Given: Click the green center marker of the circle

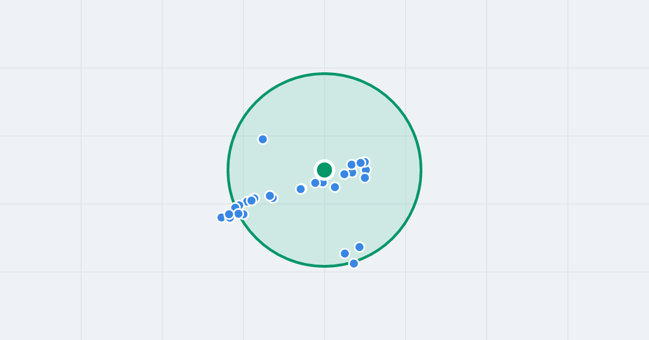Looking at the screenshot, I should (325, 170).
